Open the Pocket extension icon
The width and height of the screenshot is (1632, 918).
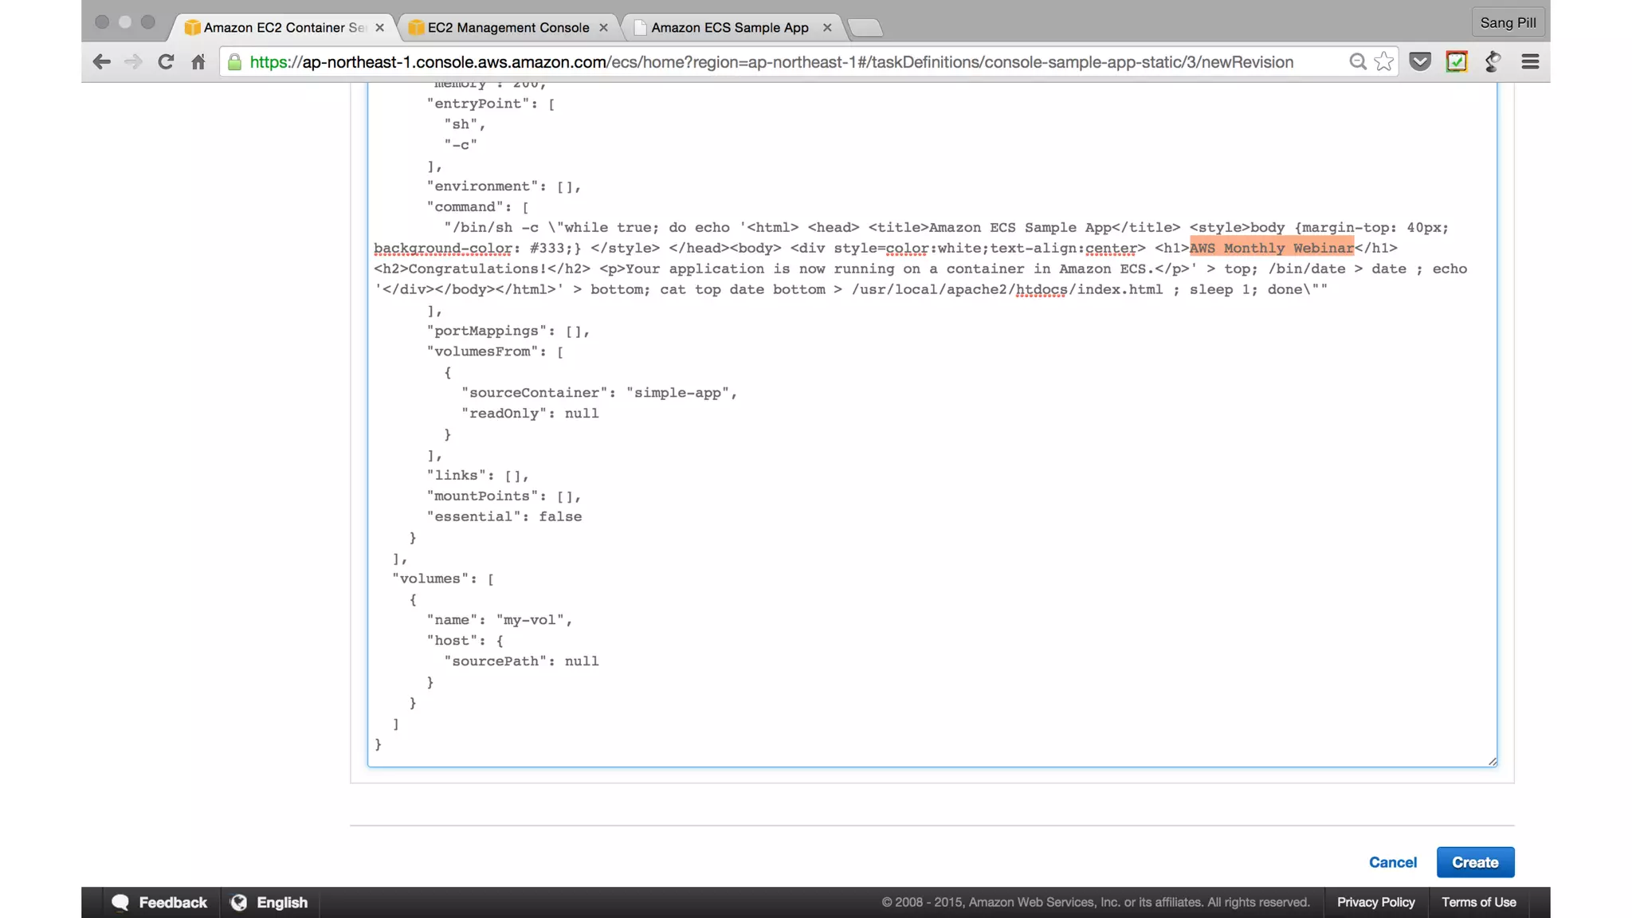pos(1420,62)
